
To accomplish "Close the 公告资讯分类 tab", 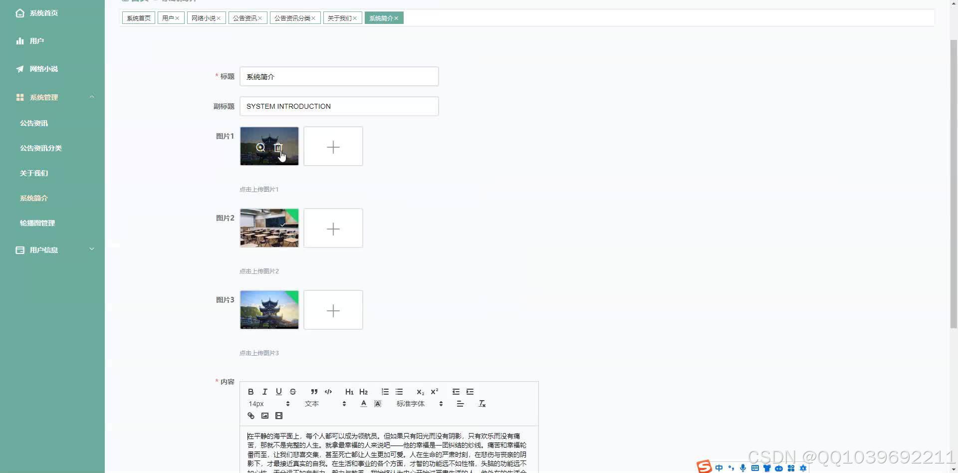I will [313, 18].
